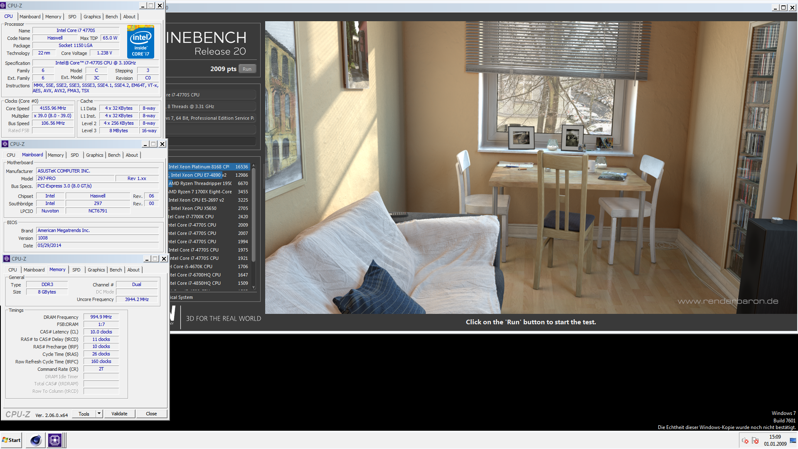Open the Action Center flag tray icon

[755, 440]
